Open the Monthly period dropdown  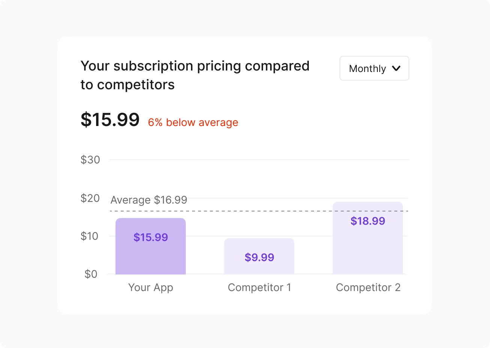(x=374, y=68)
